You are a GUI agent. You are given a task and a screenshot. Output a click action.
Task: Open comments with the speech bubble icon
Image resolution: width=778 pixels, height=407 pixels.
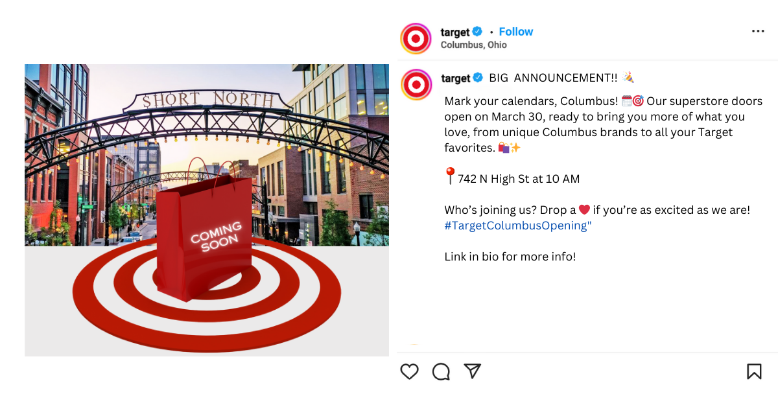coord(441,371)
